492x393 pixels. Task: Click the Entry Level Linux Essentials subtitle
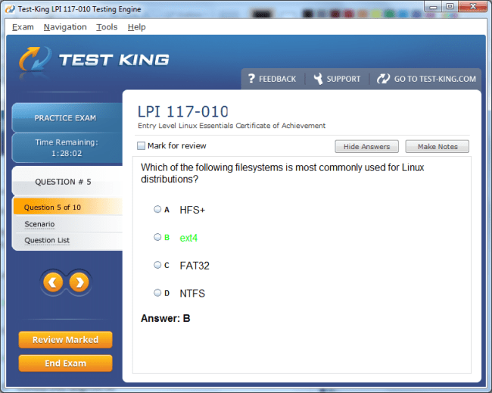232,126
